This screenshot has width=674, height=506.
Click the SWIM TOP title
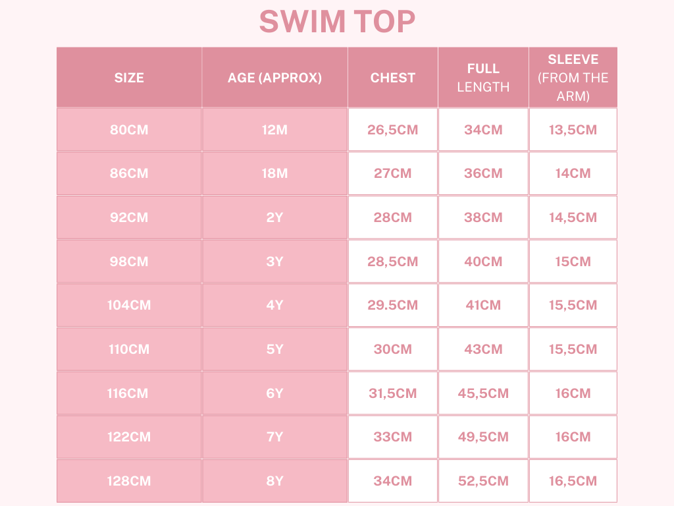337,22
